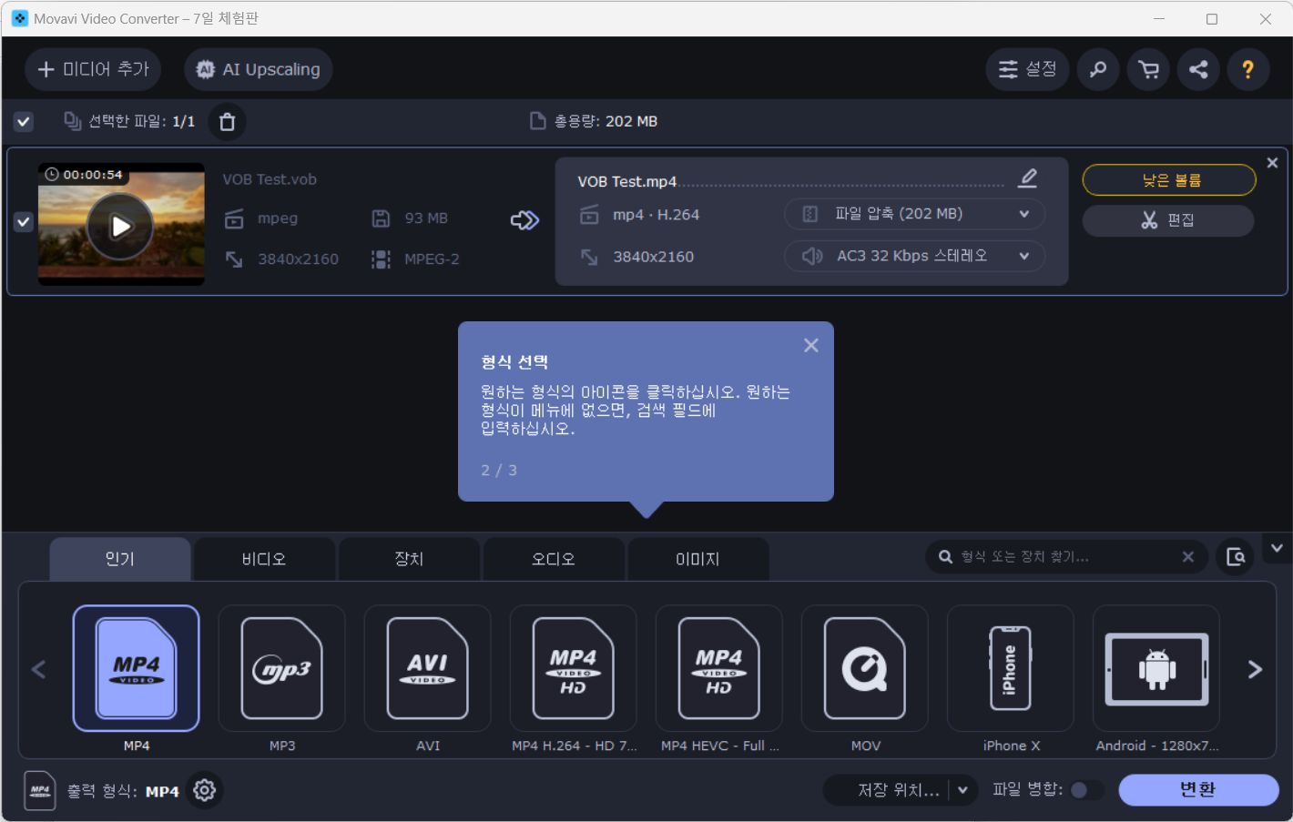The width and height of the screenshot is (1293, 822).
Task: Click the 낮은 볼륨 warning button
Action: pyautogui.click(x=1169, y=180)
